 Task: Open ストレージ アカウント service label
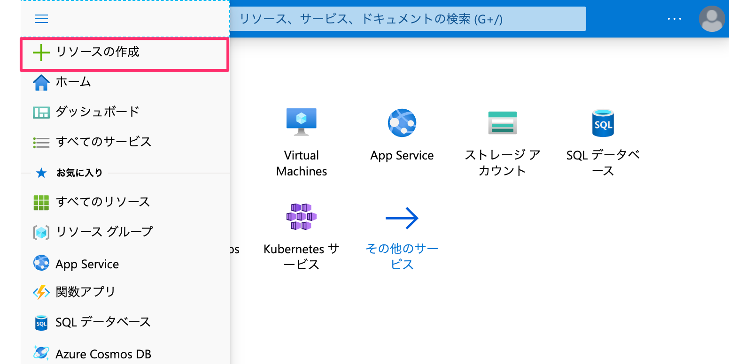(x=503, y=163)
